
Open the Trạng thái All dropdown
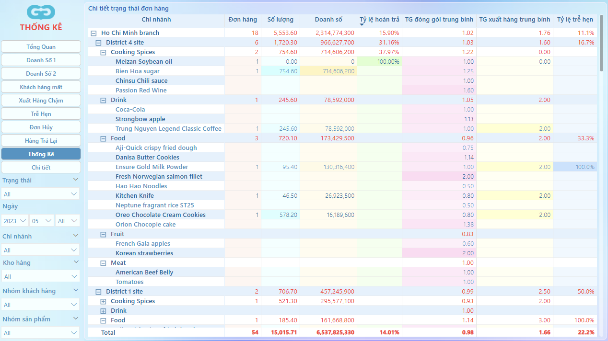(x=40, y=194)
